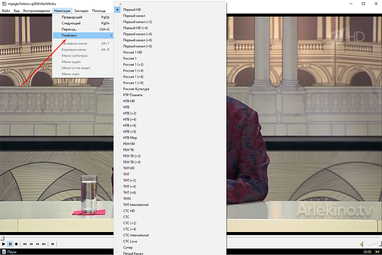Switch to НТВ HD channel
Viewport: 382px width, 255px height.
pos(170,101)
